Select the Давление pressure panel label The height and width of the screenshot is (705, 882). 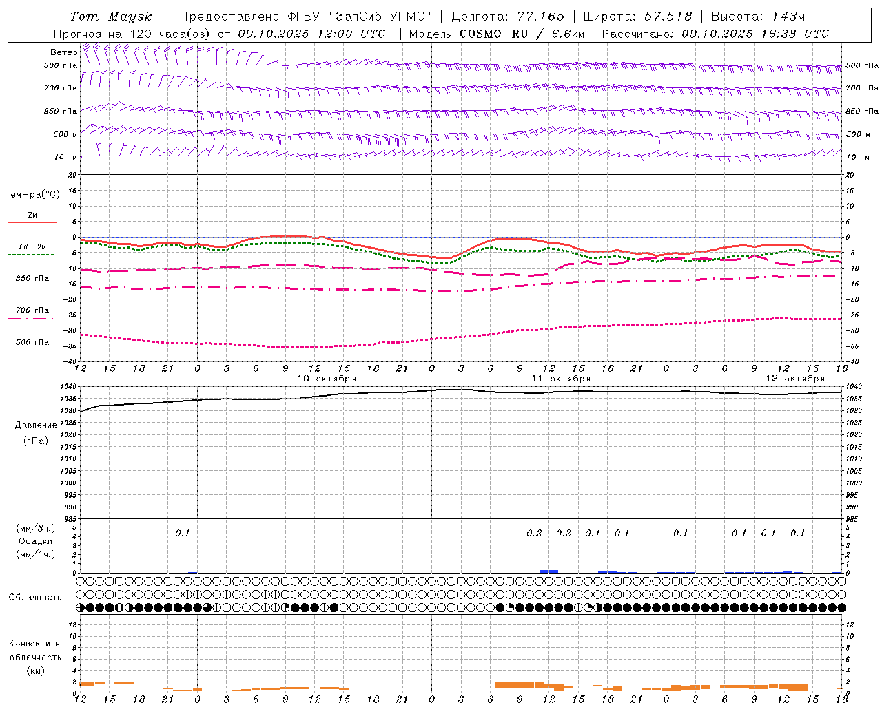point(36,425)
